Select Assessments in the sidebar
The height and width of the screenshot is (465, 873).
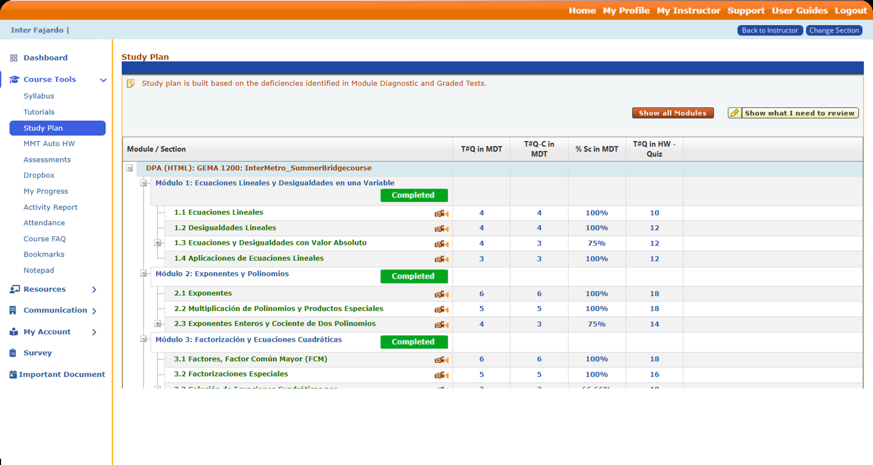tap(47, 160)
